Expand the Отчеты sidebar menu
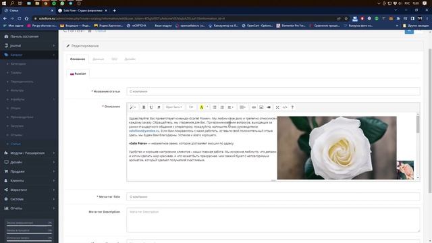 29,209
